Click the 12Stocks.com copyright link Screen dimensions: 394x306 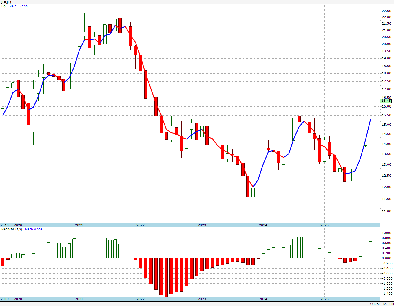(x=382, y=304)
